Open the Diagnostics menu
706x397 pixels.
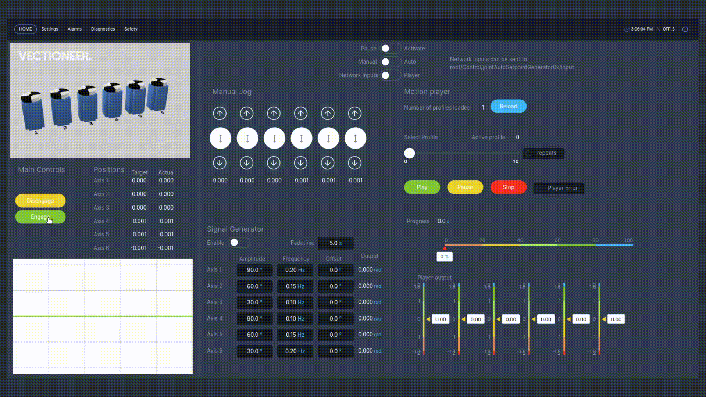click(103, 29)
